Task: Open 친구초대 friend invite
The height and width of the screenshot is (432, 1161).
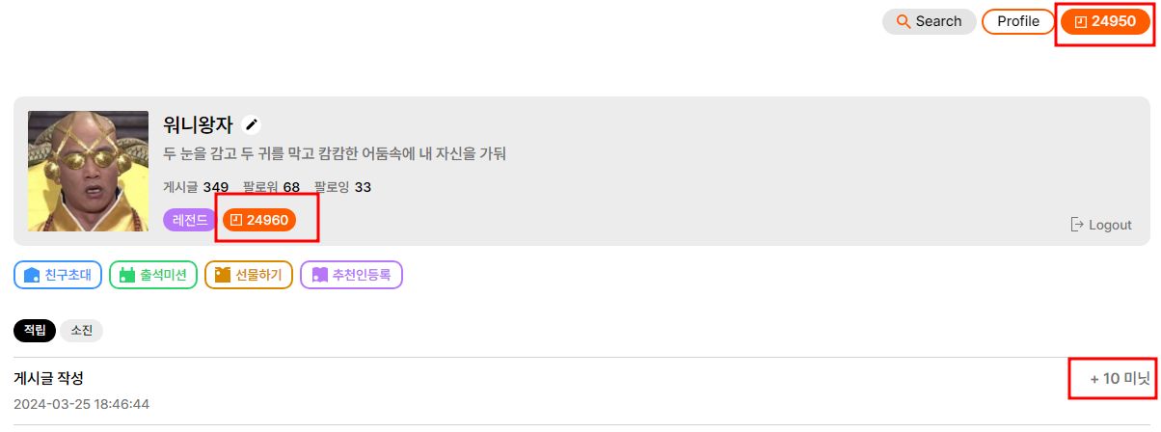Action: coord(58,275)
